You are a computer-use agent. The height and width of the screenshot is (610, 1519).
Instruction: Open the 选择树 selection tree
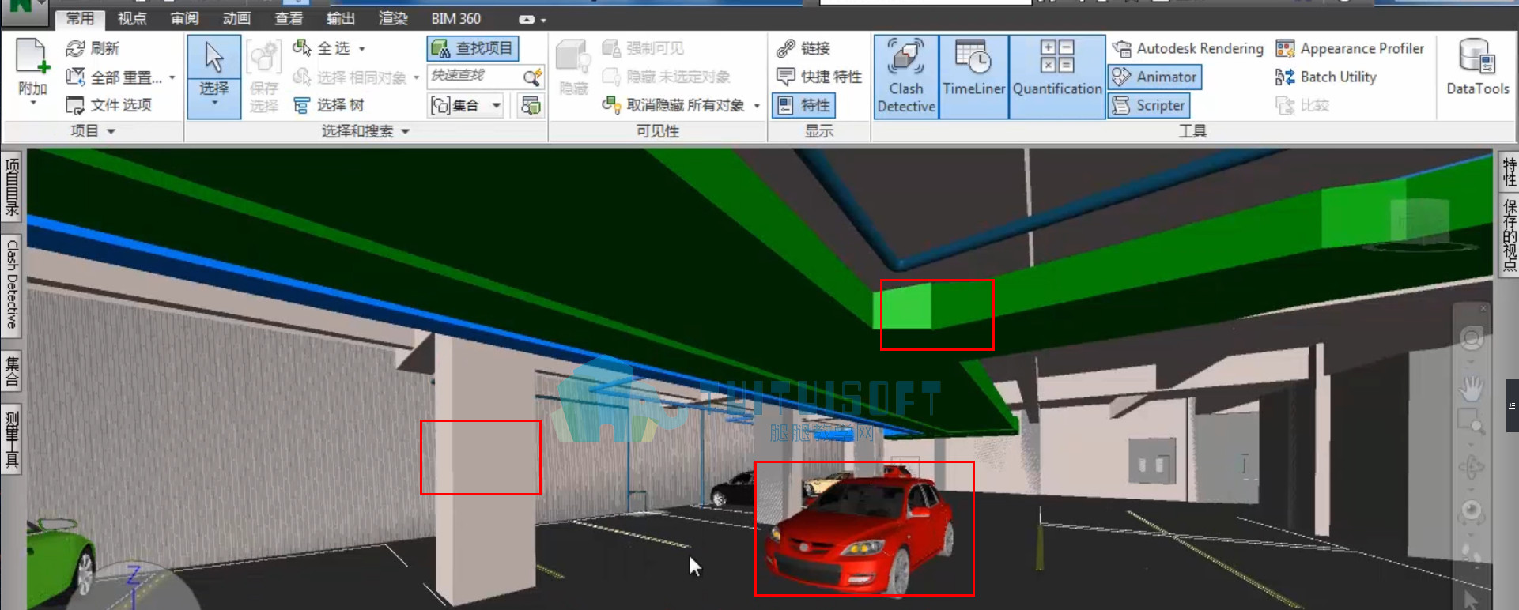pyautogui.click(x=328, y=105)
